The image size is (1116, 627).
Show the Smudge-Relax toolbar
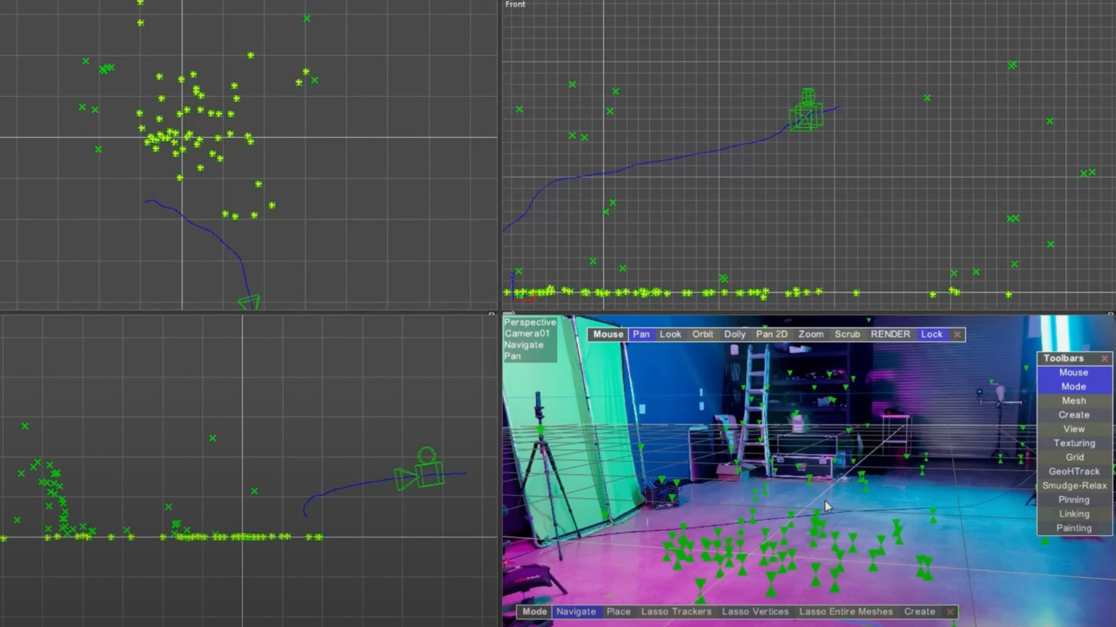click(1073, 486)
